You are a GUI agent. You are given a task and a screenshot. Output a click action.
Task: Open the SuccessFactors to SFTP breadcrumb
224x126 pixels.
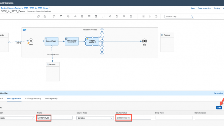18,8
